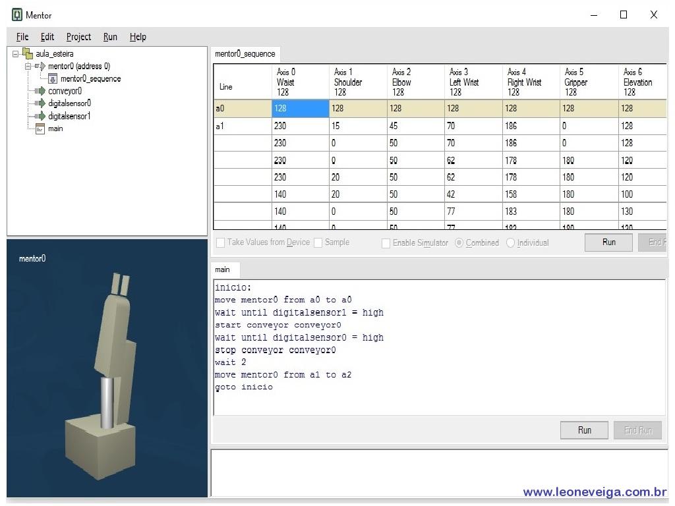Open the Run menu
Image resolution: width=675 pixels, height=506 pixels.
110,37
